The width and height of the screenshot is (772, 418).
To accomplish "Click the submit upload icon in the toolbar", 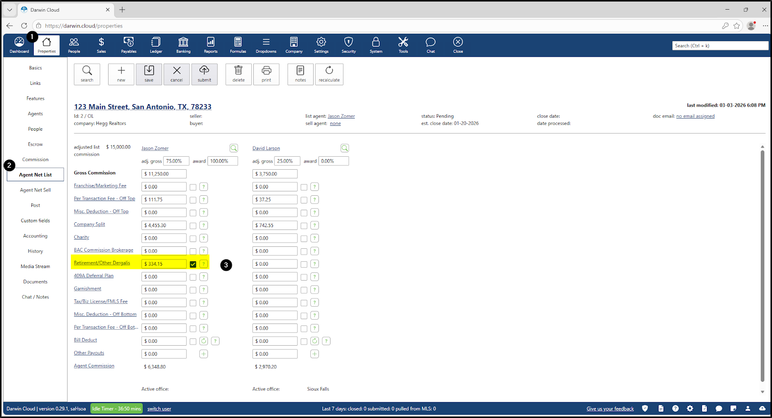I will tap(205, 74).
